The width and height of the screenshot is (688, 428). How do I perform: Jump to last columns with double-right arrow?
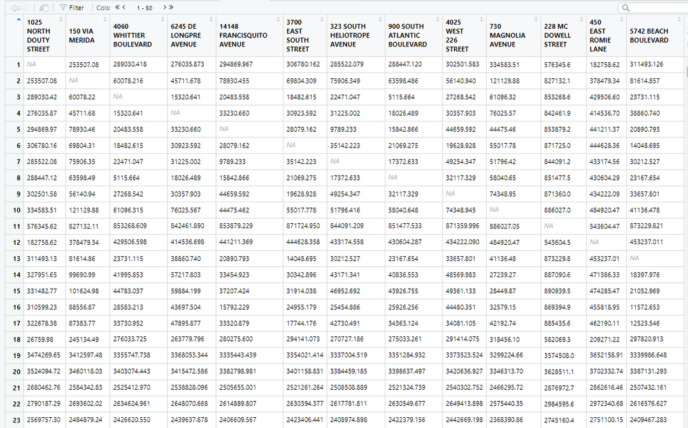171,8
